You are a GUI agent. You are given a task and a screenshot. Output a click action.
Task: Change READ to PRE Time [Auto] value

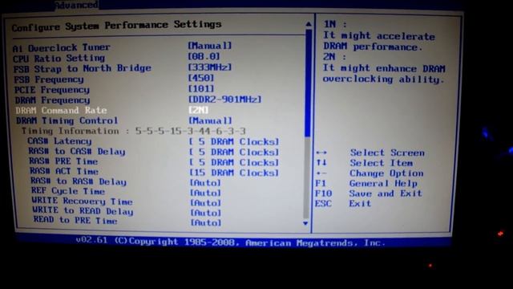pos(206,223)
